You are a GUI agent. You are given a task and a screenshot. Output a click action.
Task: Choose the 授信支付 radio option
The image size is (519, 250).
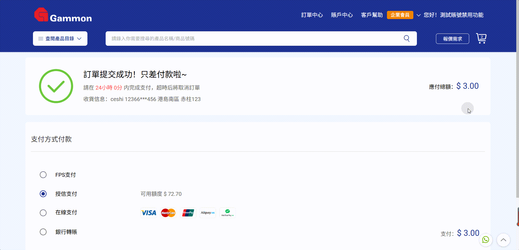click(43, 194)
